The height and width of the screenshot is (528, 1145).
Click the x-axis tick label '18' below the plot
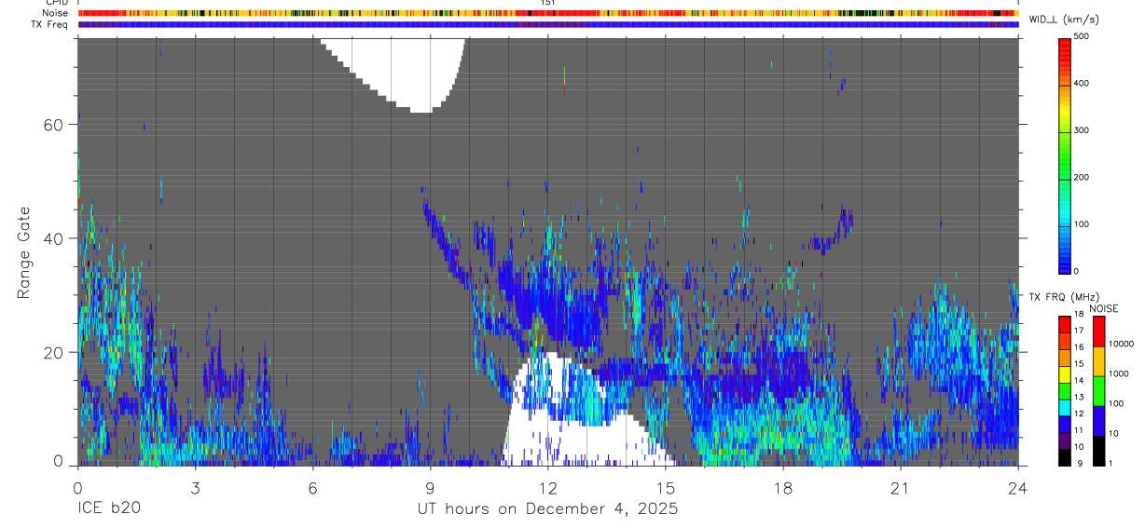tap(782, 487)
